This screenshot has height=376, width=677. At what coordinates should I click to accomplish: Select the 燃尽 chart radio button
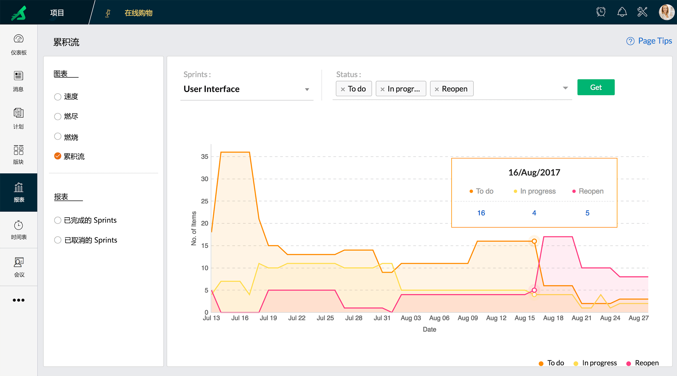[x=58, y=116]
